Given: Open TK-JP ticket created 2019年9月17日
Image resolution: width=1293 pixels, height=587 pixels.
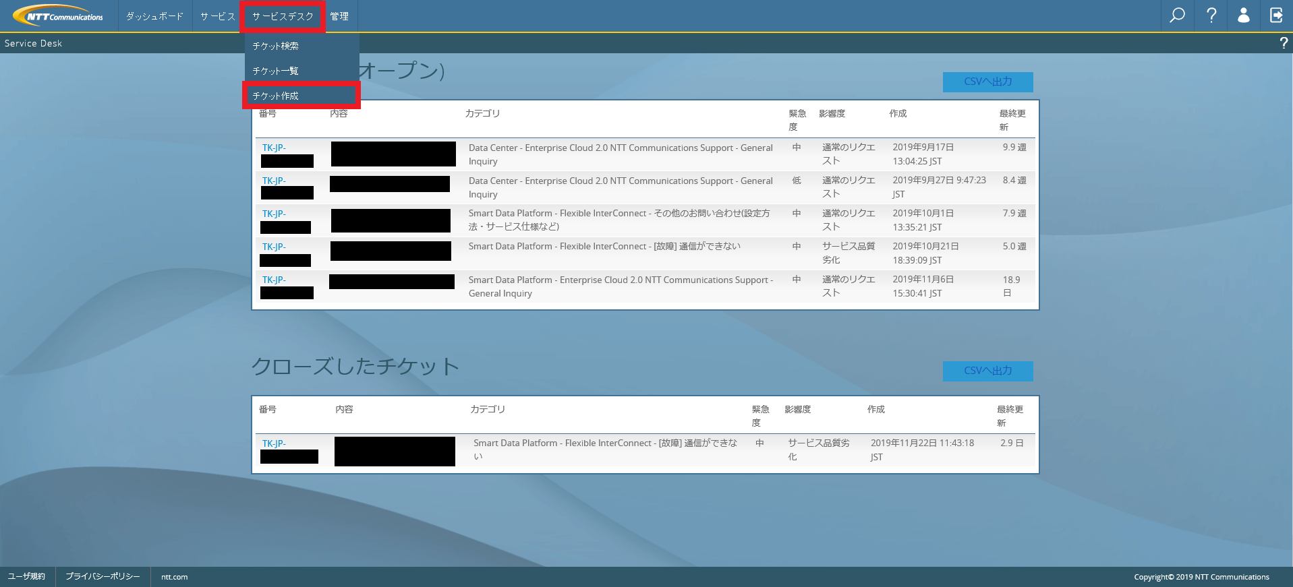Looking at the screenshot, I should (274, 148).
